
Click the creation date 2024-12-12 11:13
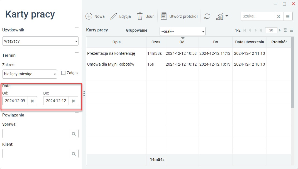click(x=249, y=53)
